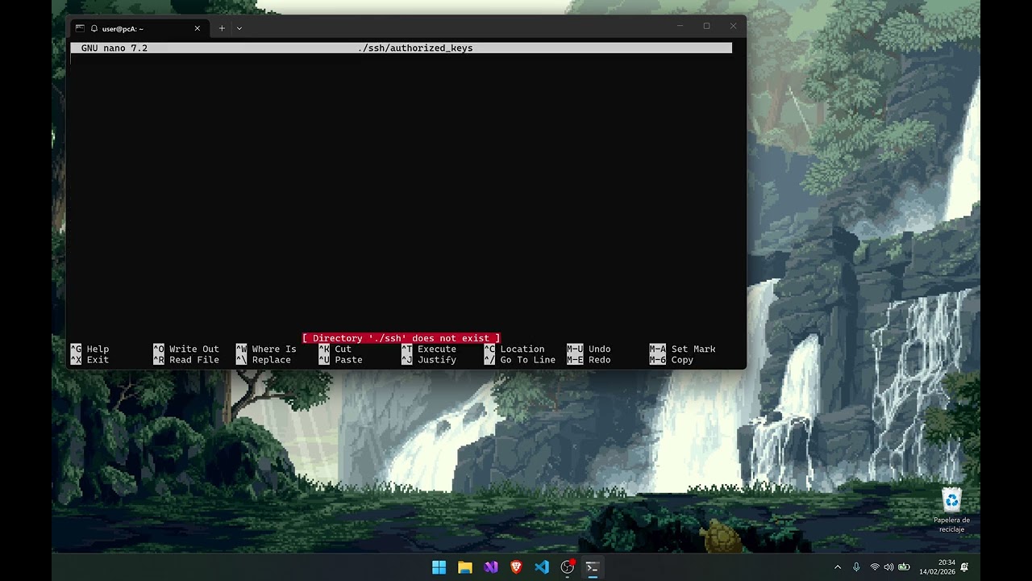This screenshot has width=1032, height=581.
Task: Click the Help shortcut label
Action: [x=98, y=349]
